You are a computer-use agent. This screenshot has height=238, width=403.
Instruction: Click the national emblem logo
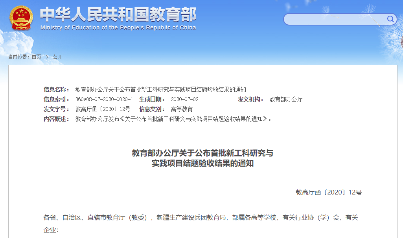(21, 18)
